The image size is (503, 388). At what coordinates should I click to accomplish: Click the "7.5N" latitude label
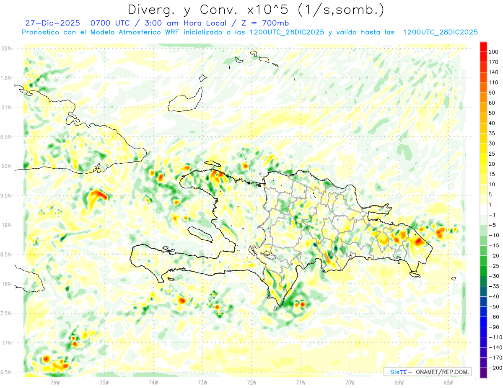(6, 313)
